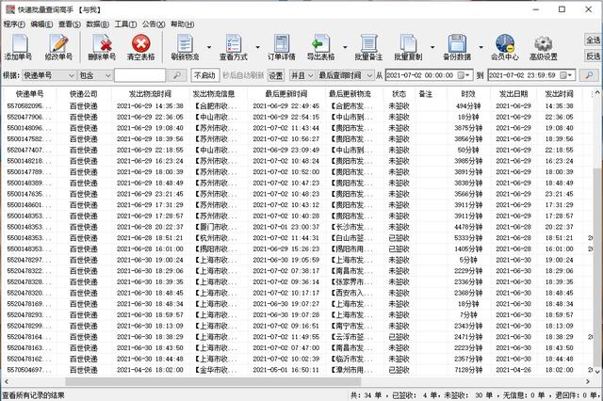The image size is (603, 401).
Task: Open the 程序(F) menu
Action: pos(14,24)
